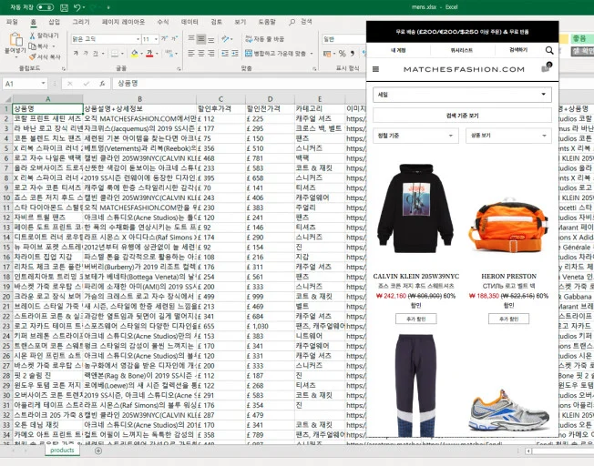Click the search magnifier icon on Matchesfashion
This screenshot has width=594, height=466.
click(x=549, y=50)
